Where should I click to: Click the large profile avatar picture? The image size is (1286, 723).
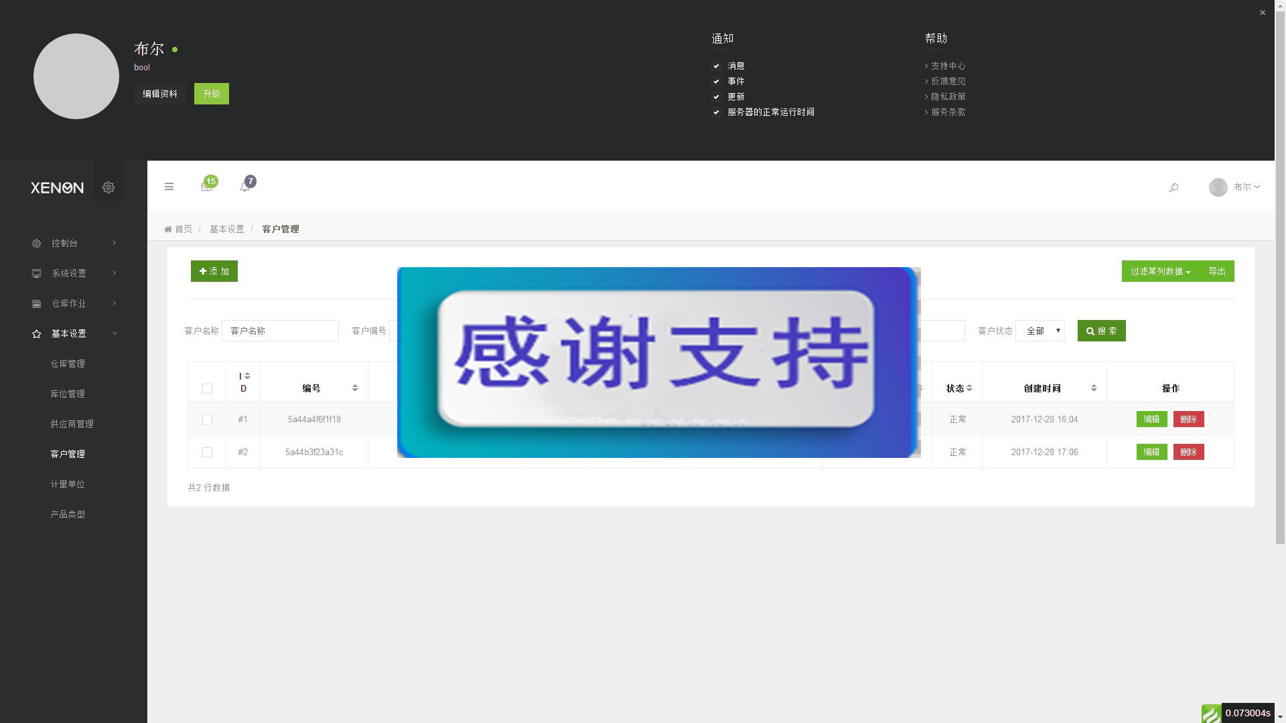tap(76, 76)
